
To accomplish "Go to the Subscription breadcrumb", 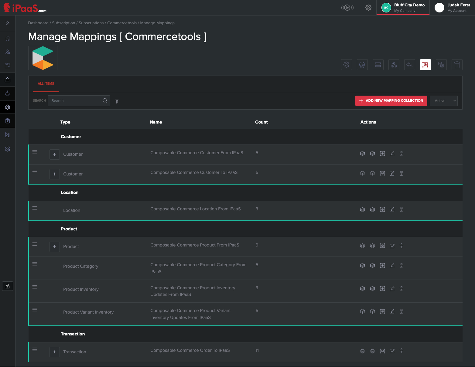I will pyautogui.click(x=63, y=23).
